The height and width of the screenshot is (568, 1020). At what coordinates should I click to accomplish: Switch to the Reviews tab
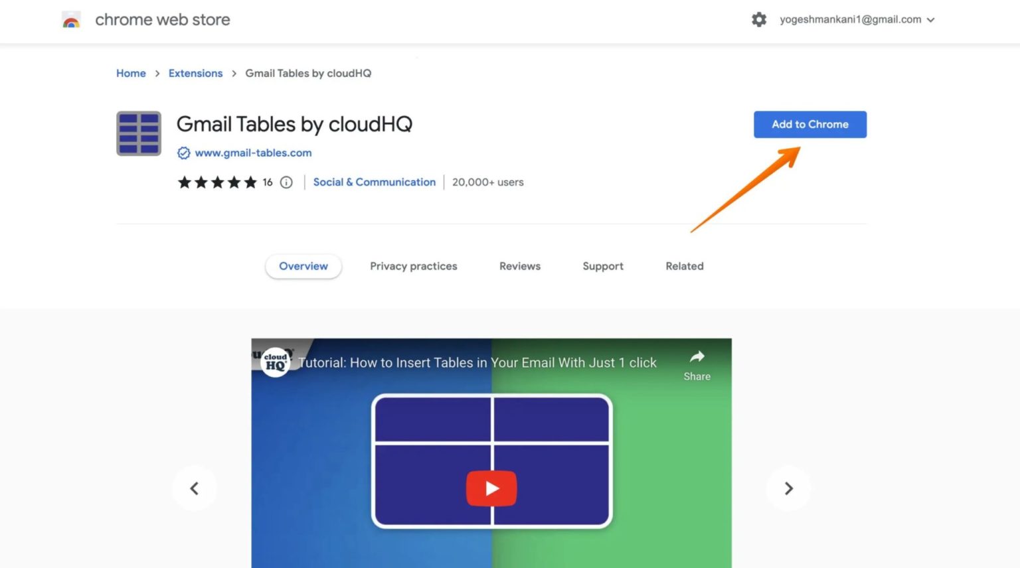click(520, 266)
